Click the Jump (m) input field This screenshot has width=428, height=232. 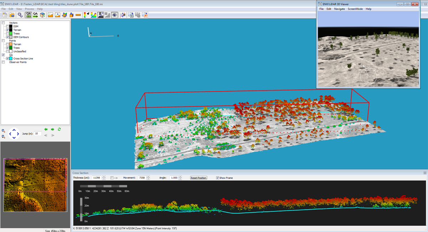coord(37,134)
